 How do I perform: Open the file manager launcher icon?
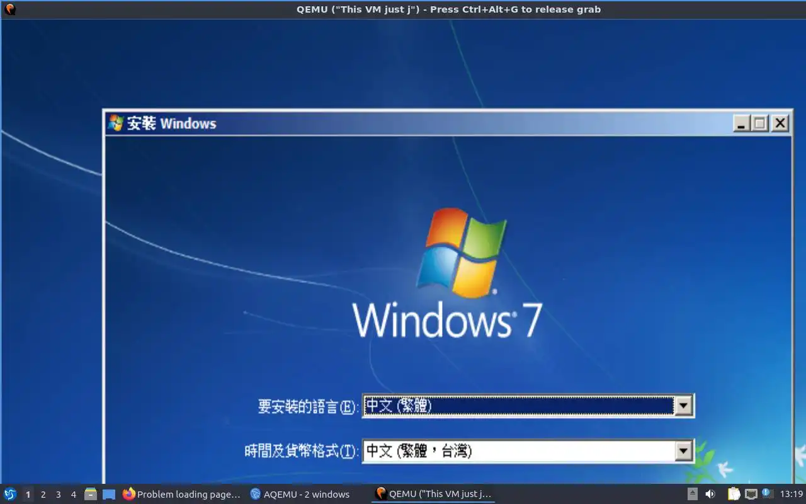pyautogui.click(x=91, y=495)
